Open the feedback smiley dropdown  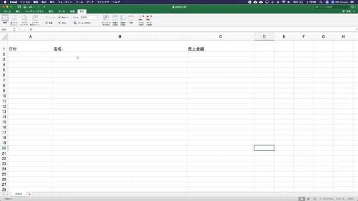point(354,7)
